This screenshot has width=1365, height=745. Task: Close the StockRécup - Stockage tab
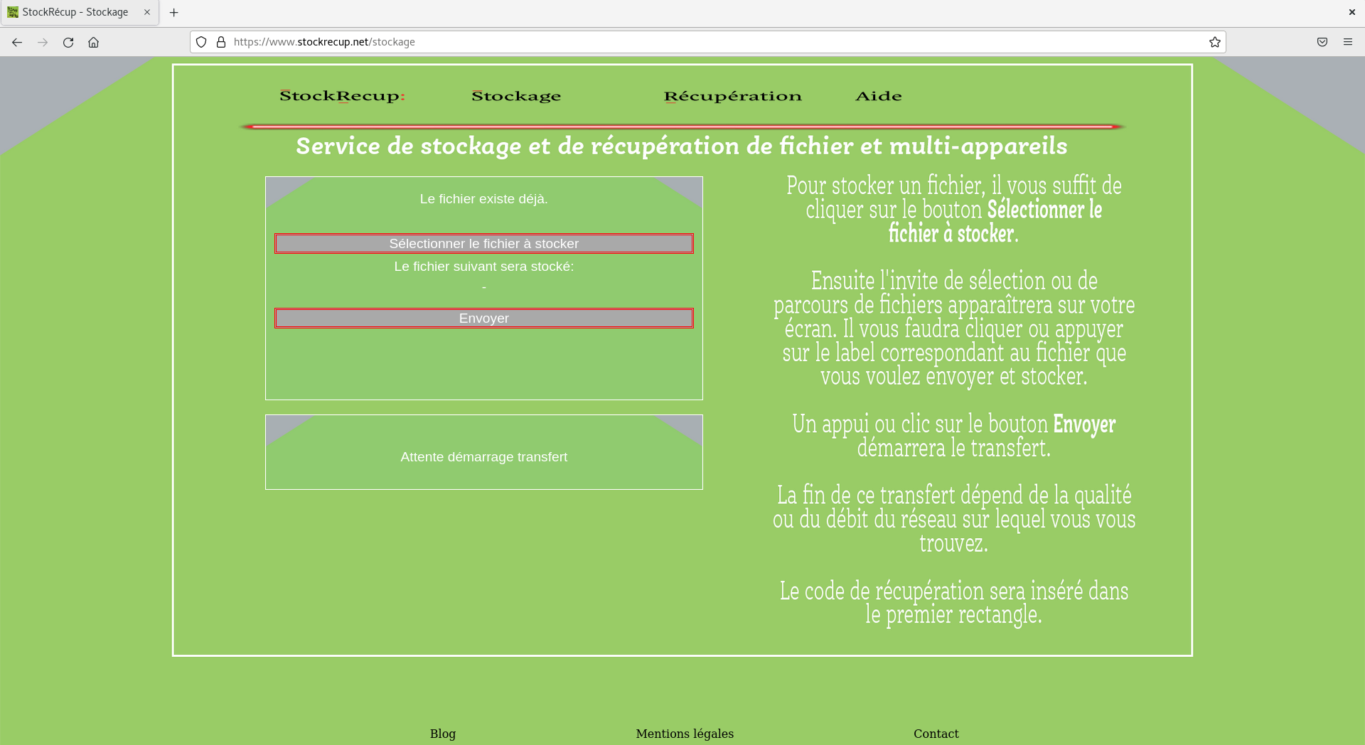click(147, 12)
